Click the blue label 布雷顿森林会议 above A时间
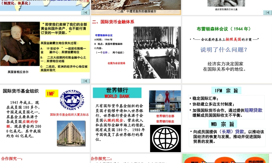Screen dimensions: 272x163 pos(104,35)
